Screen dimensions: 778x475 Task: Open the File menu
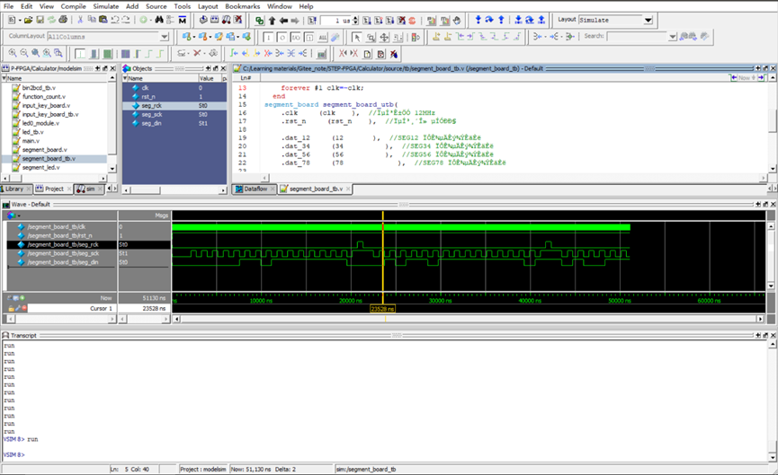8,6
